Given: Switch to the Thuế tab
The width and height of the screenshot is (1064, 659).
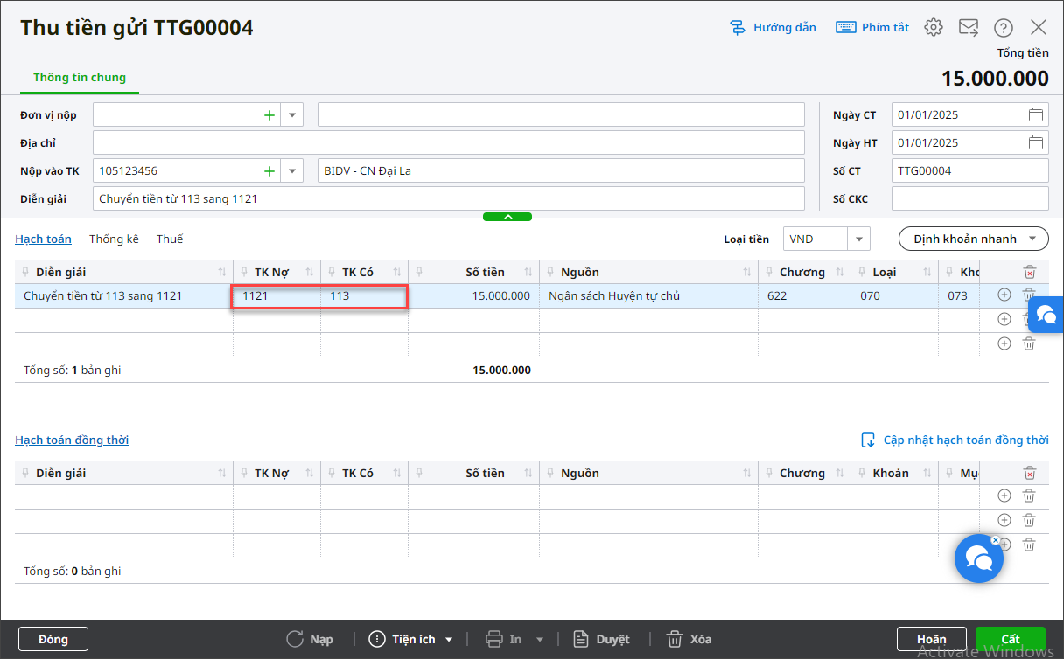Looking at the screenshot, I should click(x=170, y=239).
